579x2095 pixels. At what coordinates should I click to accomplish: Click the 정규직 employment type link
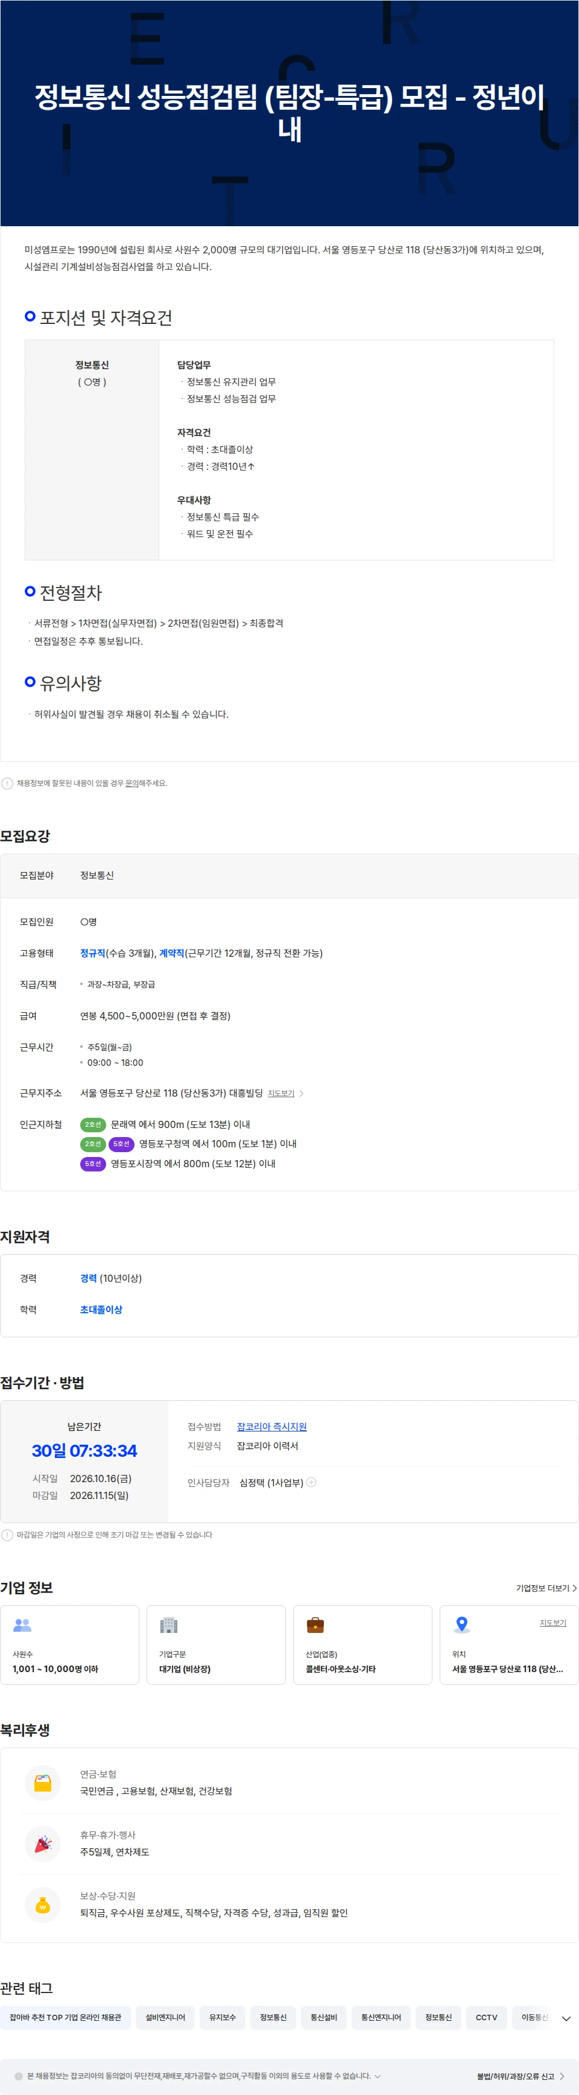(92, 953)
